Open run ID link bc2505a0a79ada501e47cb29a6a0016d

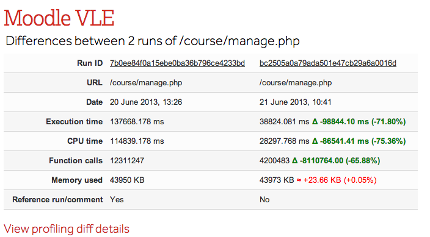pos(328,63)
